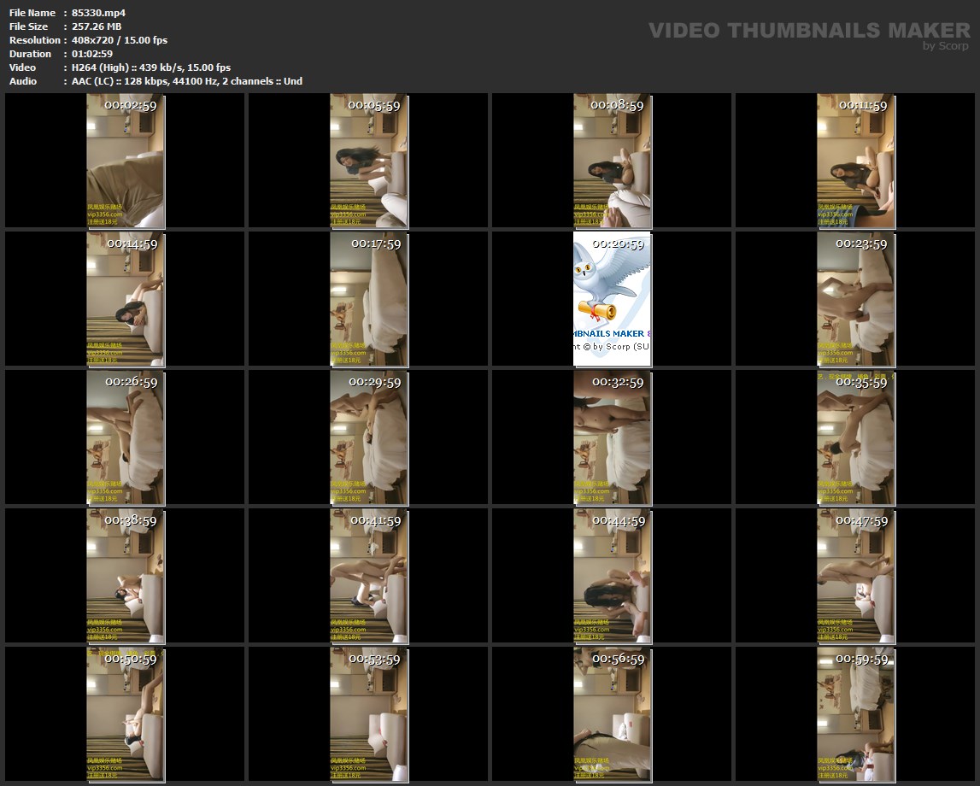Select the last thumbnail at 00:59:59

(855, 713)
